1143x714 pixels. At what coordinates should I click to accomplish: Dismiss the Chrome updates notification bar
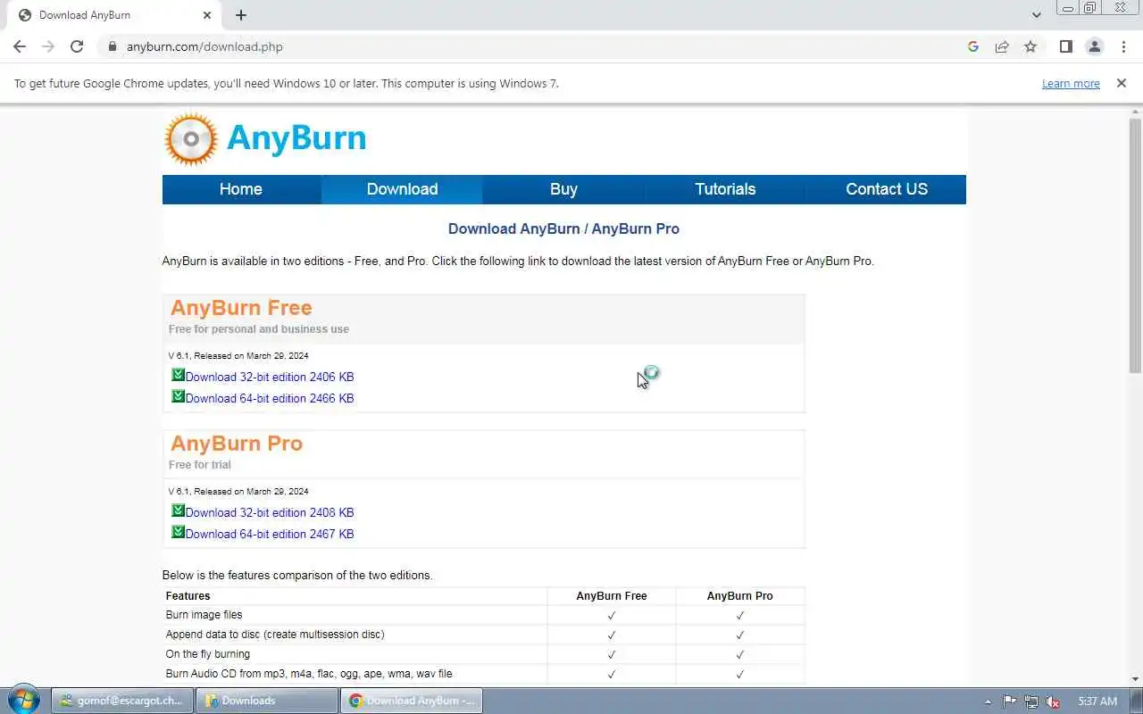click(x=1122, y=83)
